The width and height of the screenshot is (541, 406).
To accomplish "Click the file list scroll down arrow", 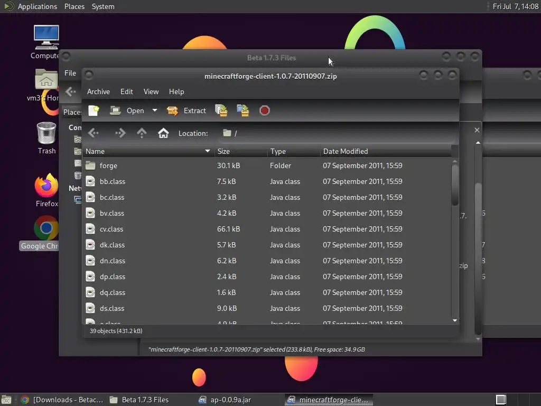I will pyautogui.click(x=455, y=320).
